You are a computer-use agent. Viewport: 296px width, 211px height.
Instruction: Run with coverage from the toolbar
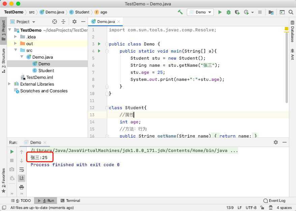(237, 12)
